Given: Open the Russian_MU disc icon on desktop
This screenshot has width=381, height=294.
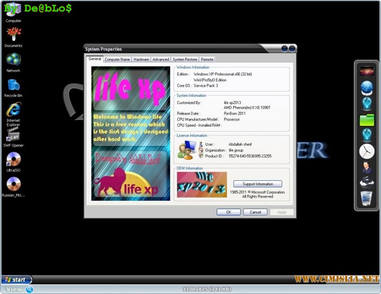Looking at the screenshot, I should 13,184.
